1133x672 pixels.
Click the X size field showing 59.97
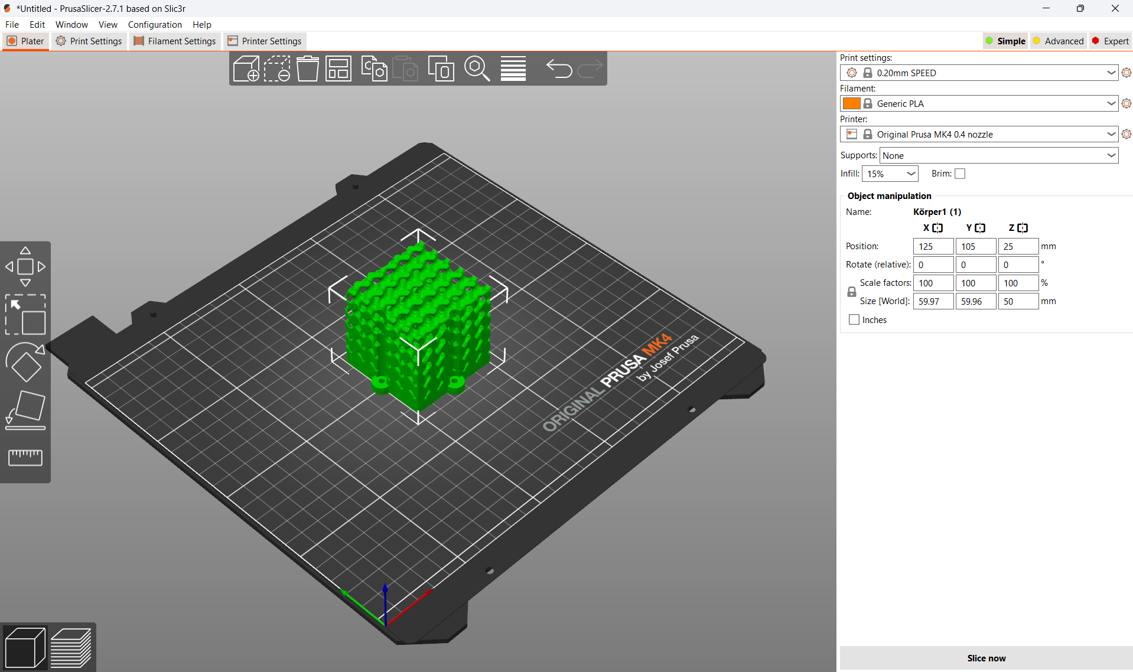[x=933, y=301]
